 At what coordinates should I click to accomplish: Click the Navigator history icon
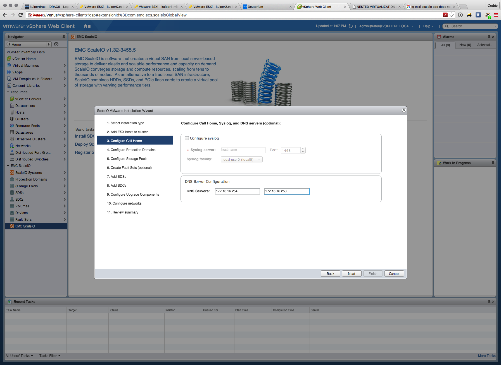click(x=56, y=44)
